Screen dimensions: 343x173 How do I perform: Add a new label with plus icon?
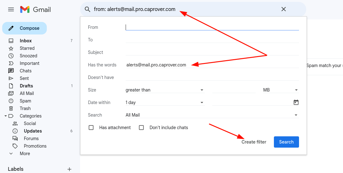click(69, 169)
